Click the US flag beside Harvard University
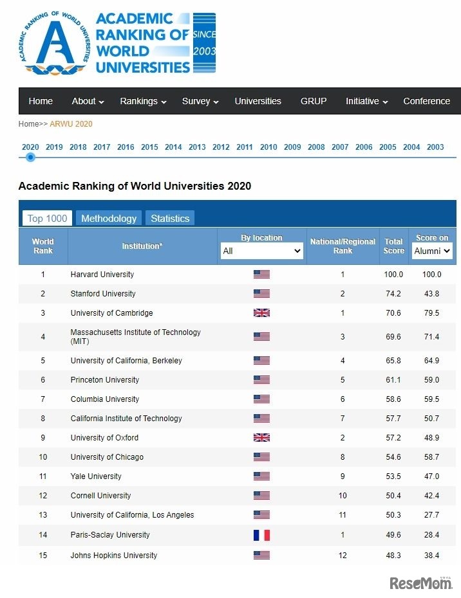 [261, 274]
